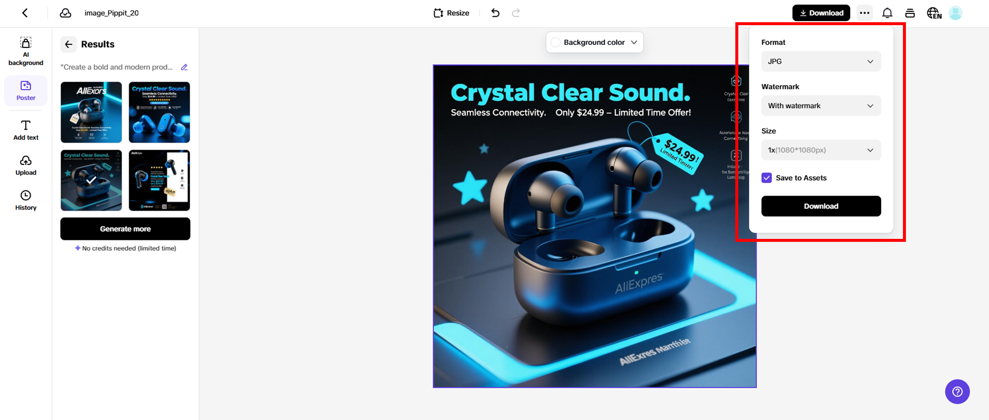The width and height of the screenshot is (989, 420).
Task: Click the Resize option in top bar
Action: (451, 13)
